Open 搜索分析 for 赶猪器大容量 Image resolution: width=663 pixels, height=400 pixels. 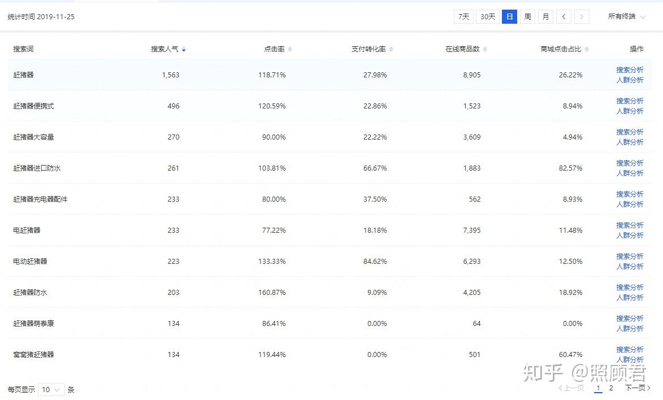[x=630, y=132]
